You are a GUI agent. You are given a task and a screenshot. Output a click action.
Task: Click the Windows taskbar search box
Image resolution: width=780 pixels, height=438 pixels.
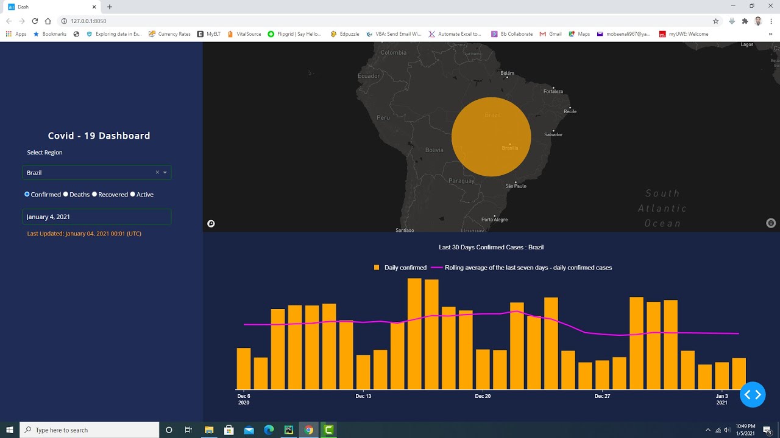(89, 430)
